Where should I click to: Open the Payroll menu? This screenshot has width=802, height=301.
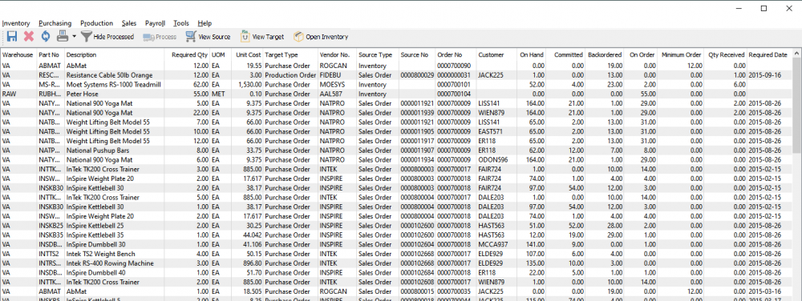click(156, 23)
